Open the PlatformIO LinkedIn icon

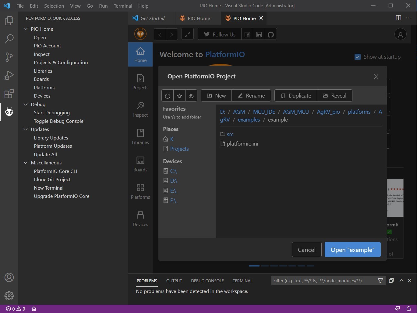259,34
